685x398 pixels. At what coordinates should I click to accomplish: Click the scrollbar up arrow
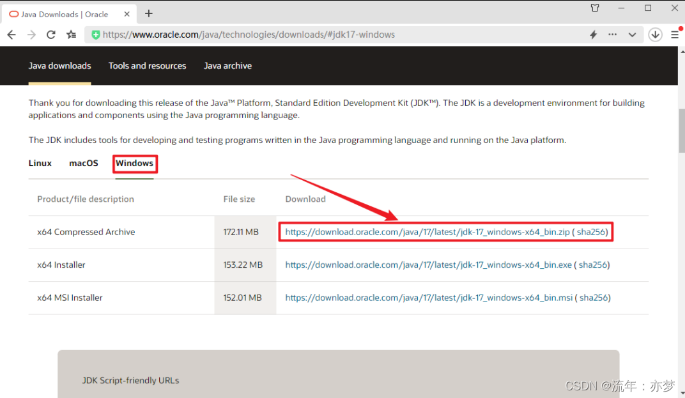tap(682, 52)
